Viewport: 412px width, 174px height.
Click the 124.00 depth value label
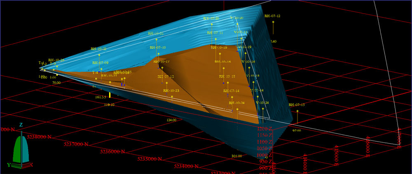(x=171, y=120)
